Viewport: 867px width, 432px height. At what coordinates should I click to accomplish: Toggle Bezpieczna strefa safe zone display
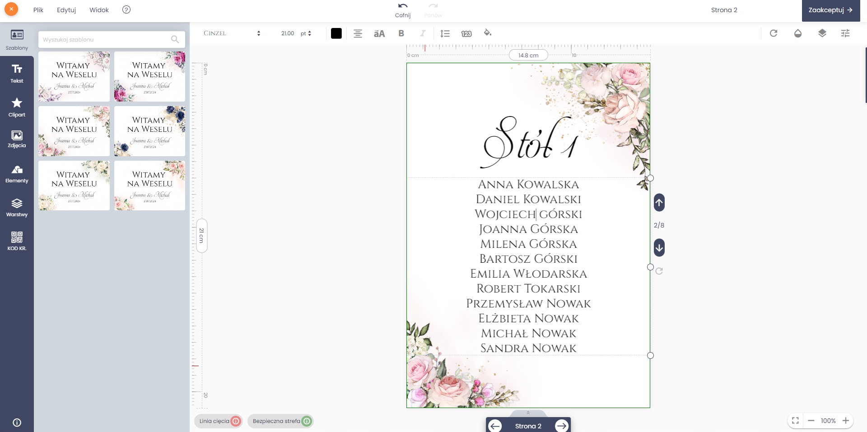click(x=281, y=421)
